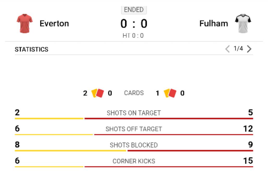The height and width of the screenshot is (186, 268).
Task: Select the STATISTICS section heading
Action: tap(32, 49)
